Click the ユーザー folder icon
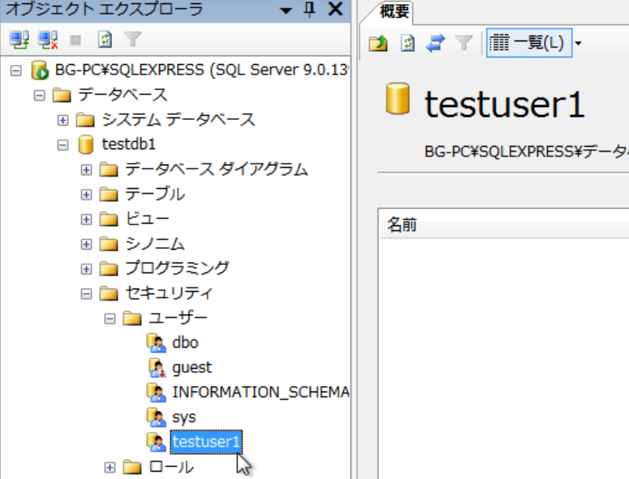Viewport: 629px width, 479px height. click(132, 319)
